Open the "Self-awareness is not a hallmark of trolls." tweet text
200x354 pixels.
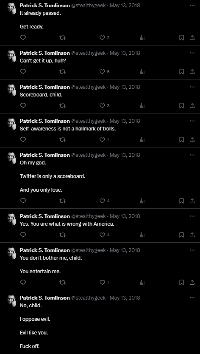pyautogui.click(x=68, y=129)
